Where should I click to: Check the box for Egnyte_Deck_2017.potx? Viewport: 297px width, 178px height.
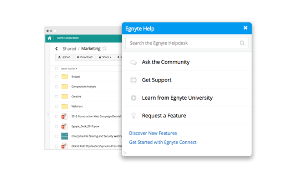coord(56,126)
